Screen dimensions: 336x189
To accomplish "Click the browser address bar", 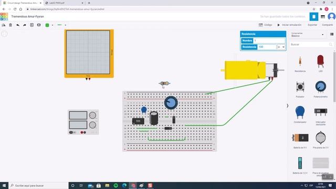I will (167, 9).
